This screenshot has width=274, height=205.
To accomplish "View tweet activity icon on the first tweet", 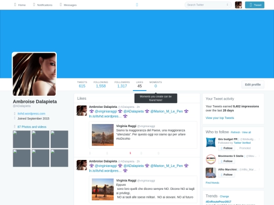I will coord(141,153).
